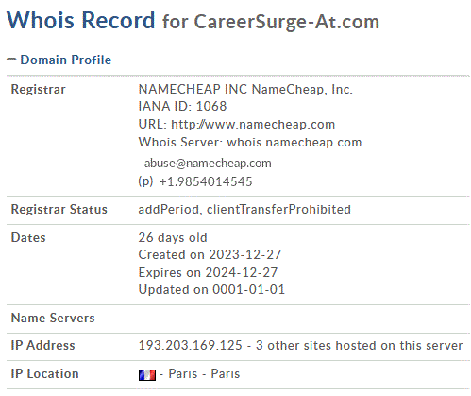Click the 26 days old text
Viewport: 471px width, 396px height.
click(x=173, y=237)
